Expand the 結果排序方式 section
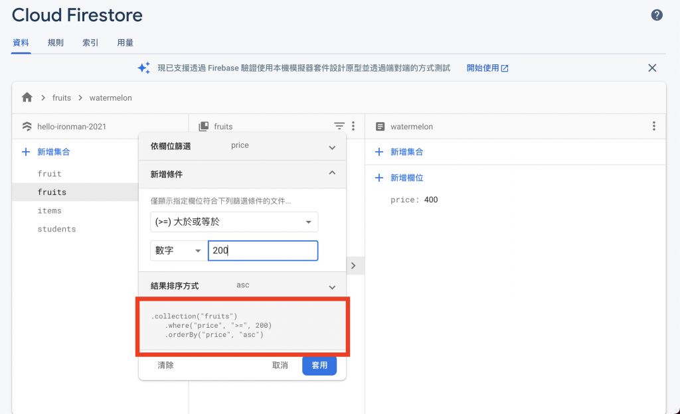Viewport: 680px width, 414px height. coord(242,286)
